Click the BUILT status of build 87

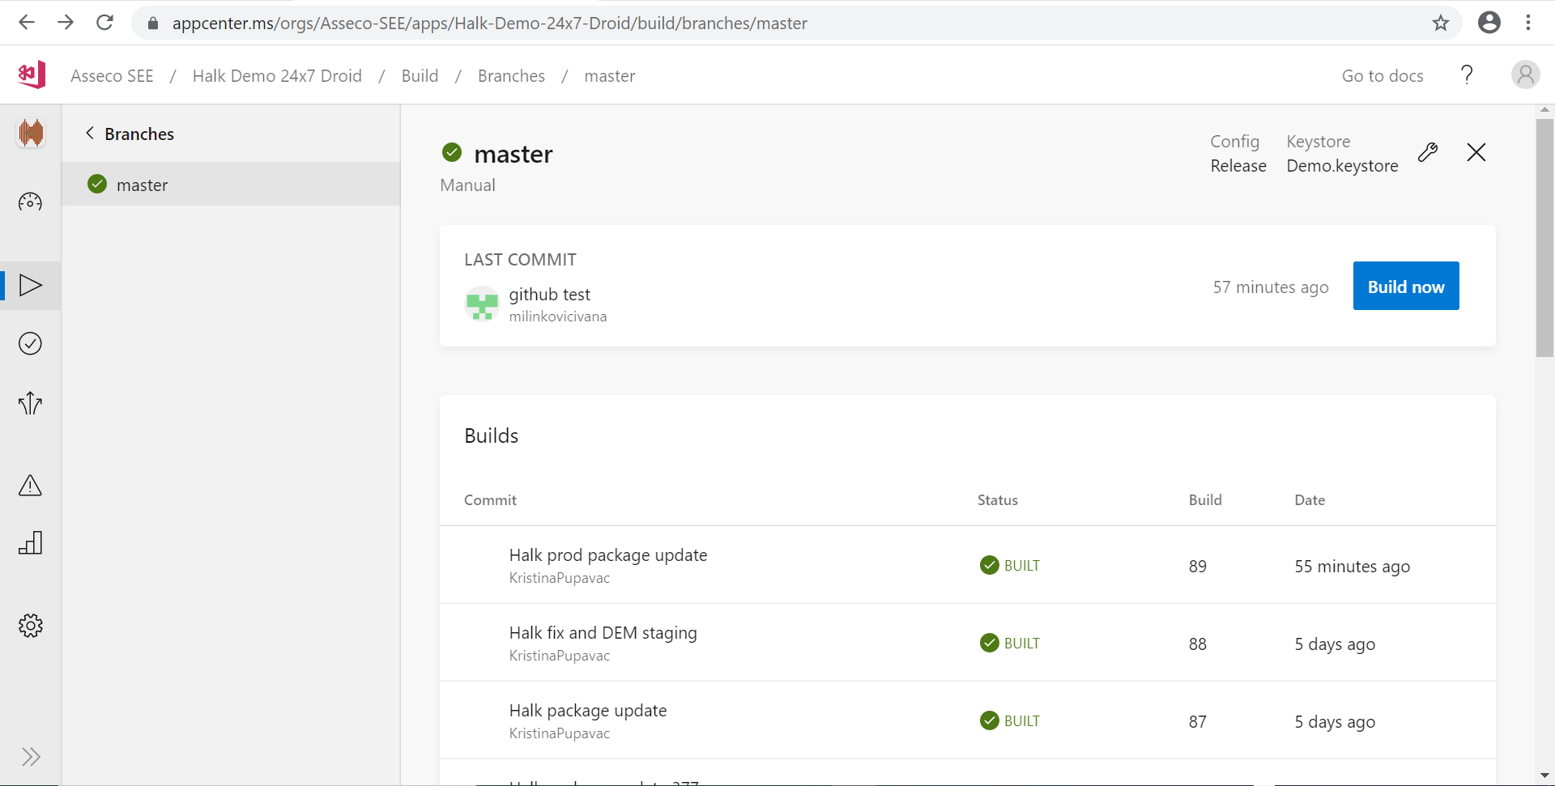pyautogui.click(x=1010, y=720)
